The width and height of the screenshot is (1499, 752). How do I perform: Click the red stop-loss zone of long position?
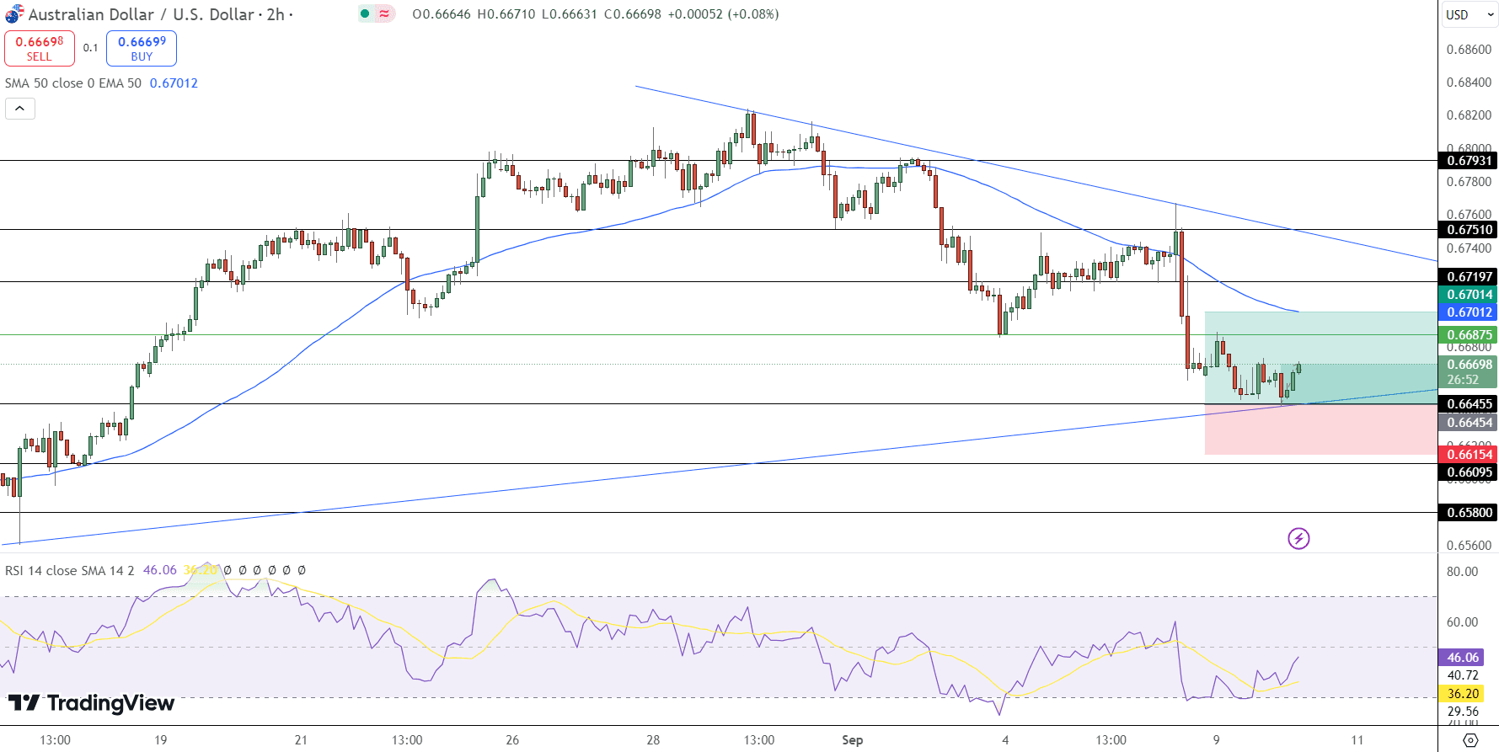[x=1320, y=429]
